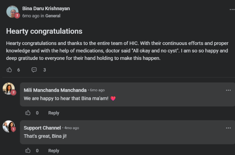
Task: Open Bina Daru Krishnayan's profile picture
Action: click(13, 12)
